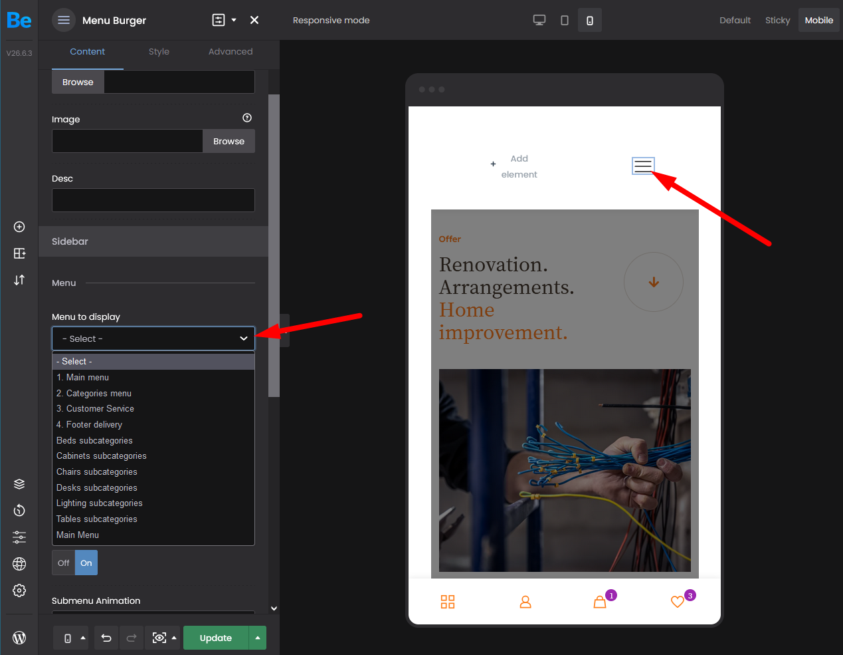Click the green Update button
843x655 pixels.
tap(216, 638)
